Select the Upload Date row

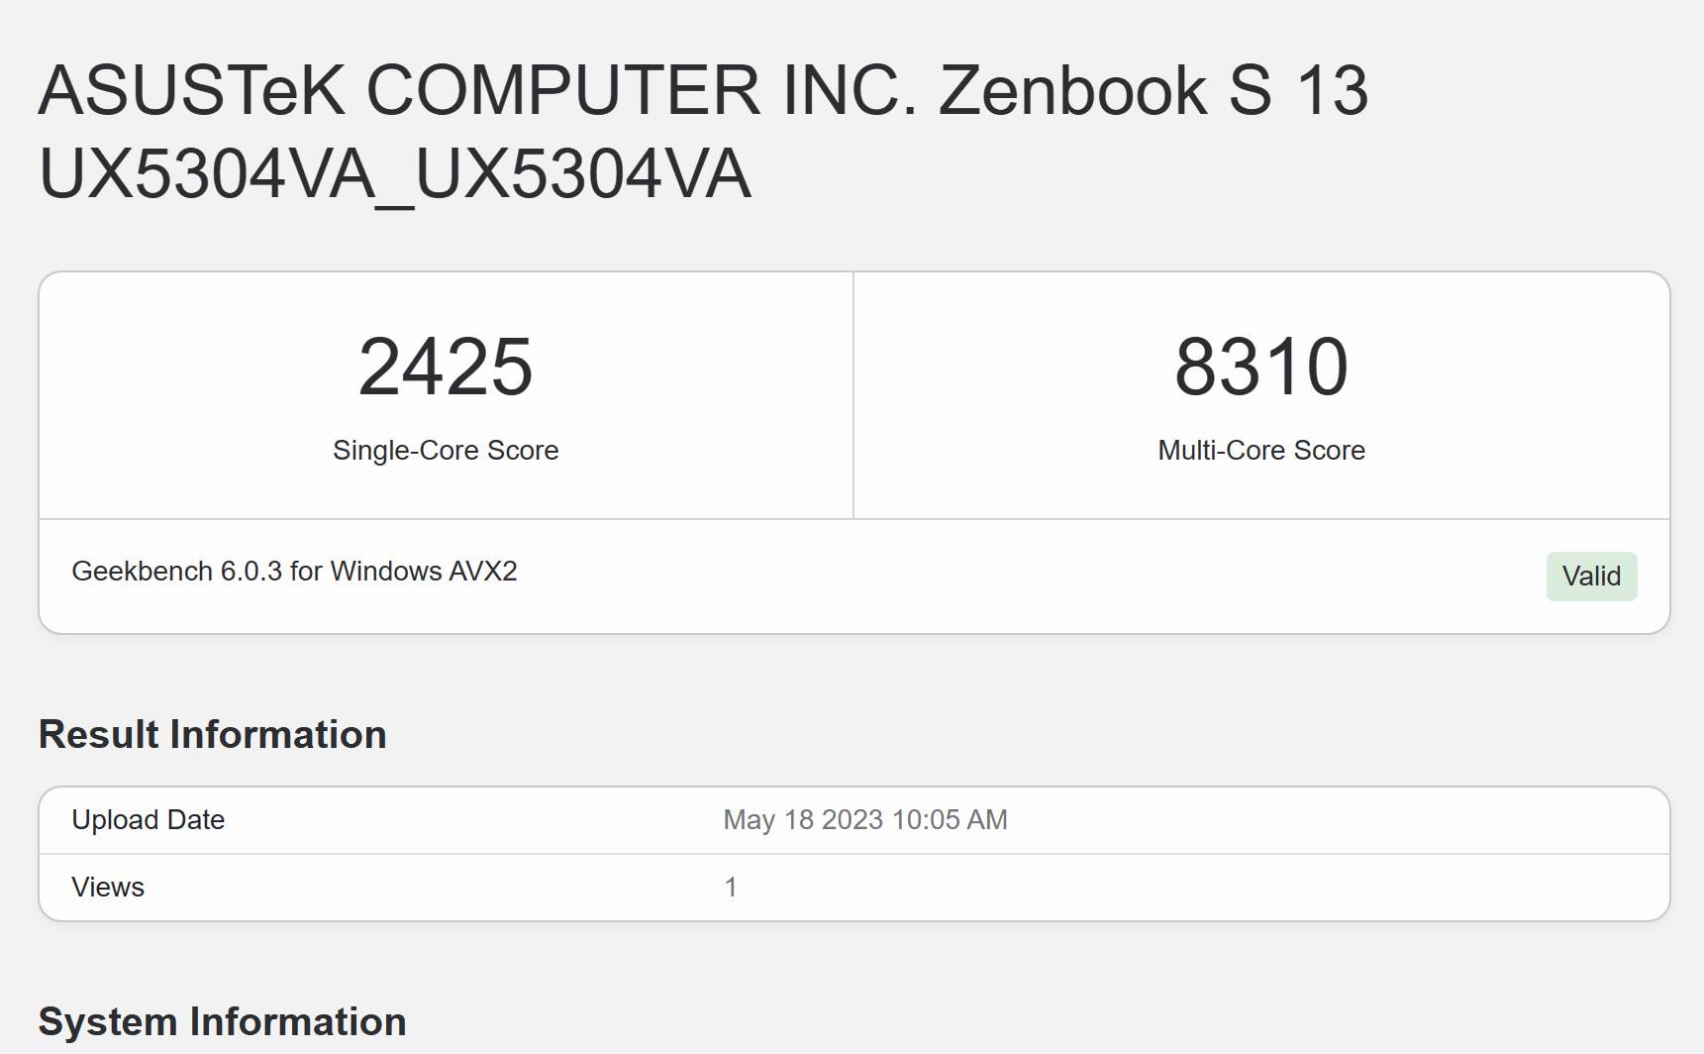[852, 820]
